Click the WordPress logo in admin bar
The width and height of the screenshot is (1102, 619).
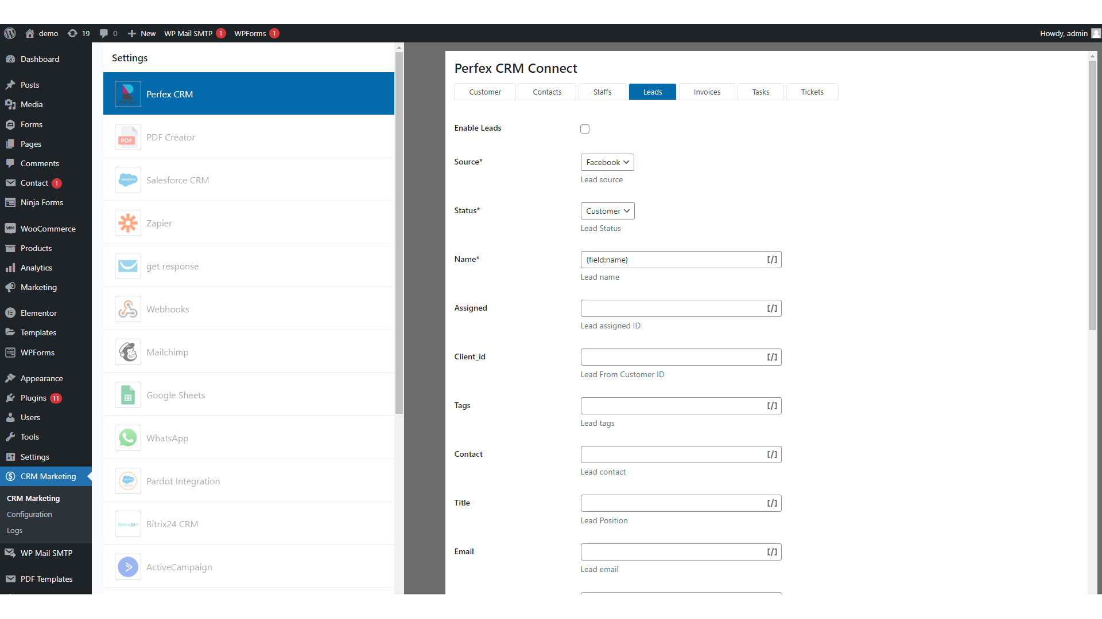tap(10, 33)
